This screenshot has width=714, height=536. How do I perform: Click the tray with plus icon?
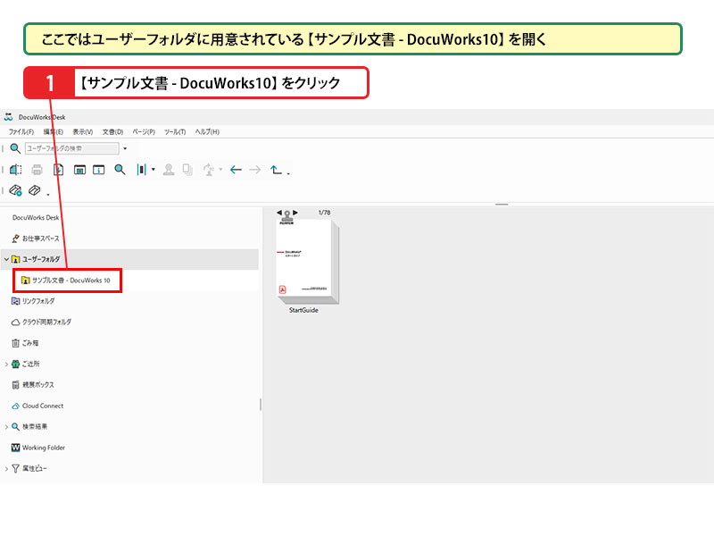click(x=15, y=190)
